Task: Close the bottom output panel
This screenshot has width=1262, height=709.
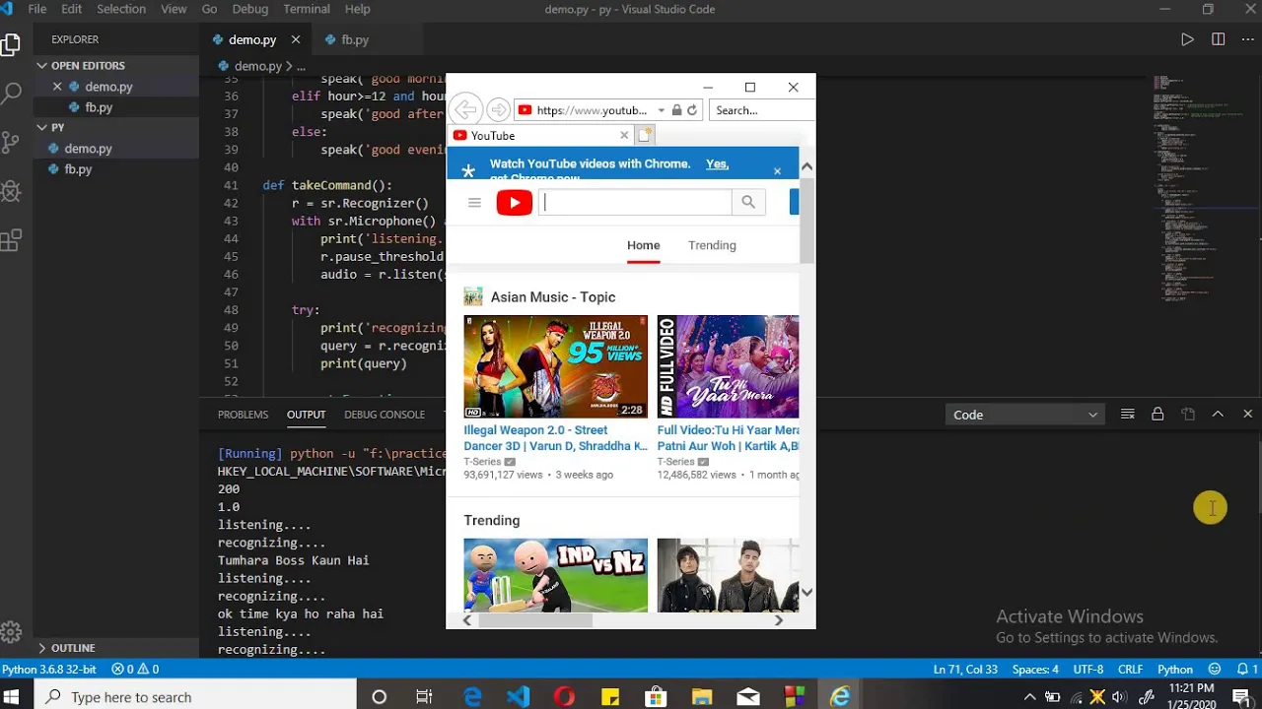Action: click(x=1247, y=415)
